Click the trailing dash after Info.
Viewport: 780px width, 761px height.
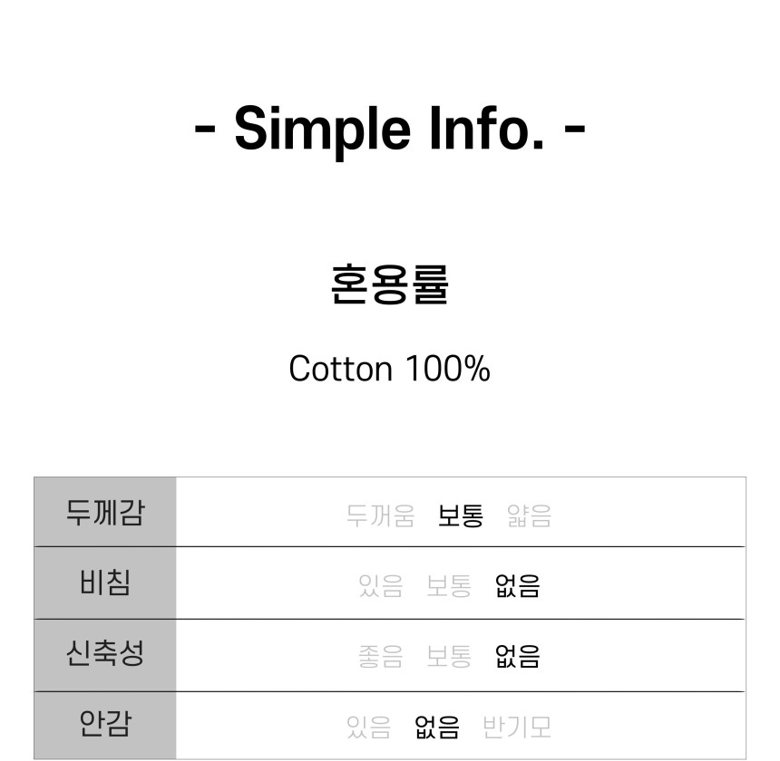(x=574, y=129)
